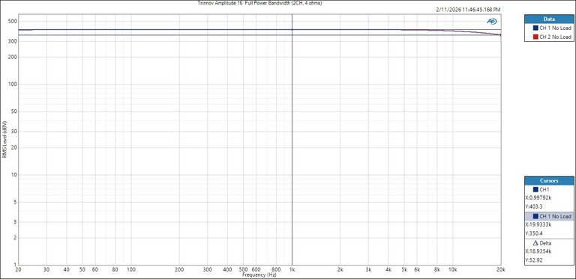Click the Delta triangle icon
This screenshot has width=576, height=279.
point(535,243)
